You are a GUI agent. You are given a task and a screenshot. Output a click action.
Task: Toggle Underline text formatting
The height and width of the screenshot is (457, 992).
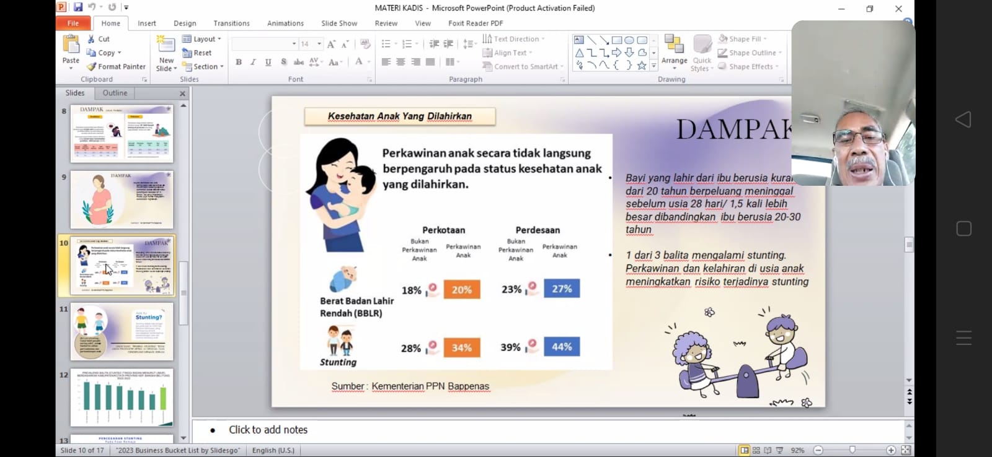tap(268, 62)
